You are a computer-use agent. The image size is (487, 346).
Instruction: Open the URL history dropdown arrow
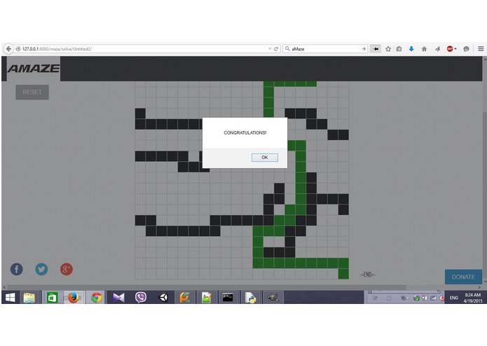point(270,49)
